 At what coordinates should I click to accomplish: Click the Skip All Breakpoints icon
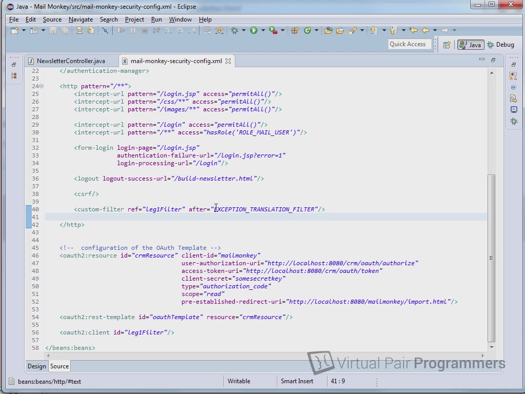tap(105, 30)
